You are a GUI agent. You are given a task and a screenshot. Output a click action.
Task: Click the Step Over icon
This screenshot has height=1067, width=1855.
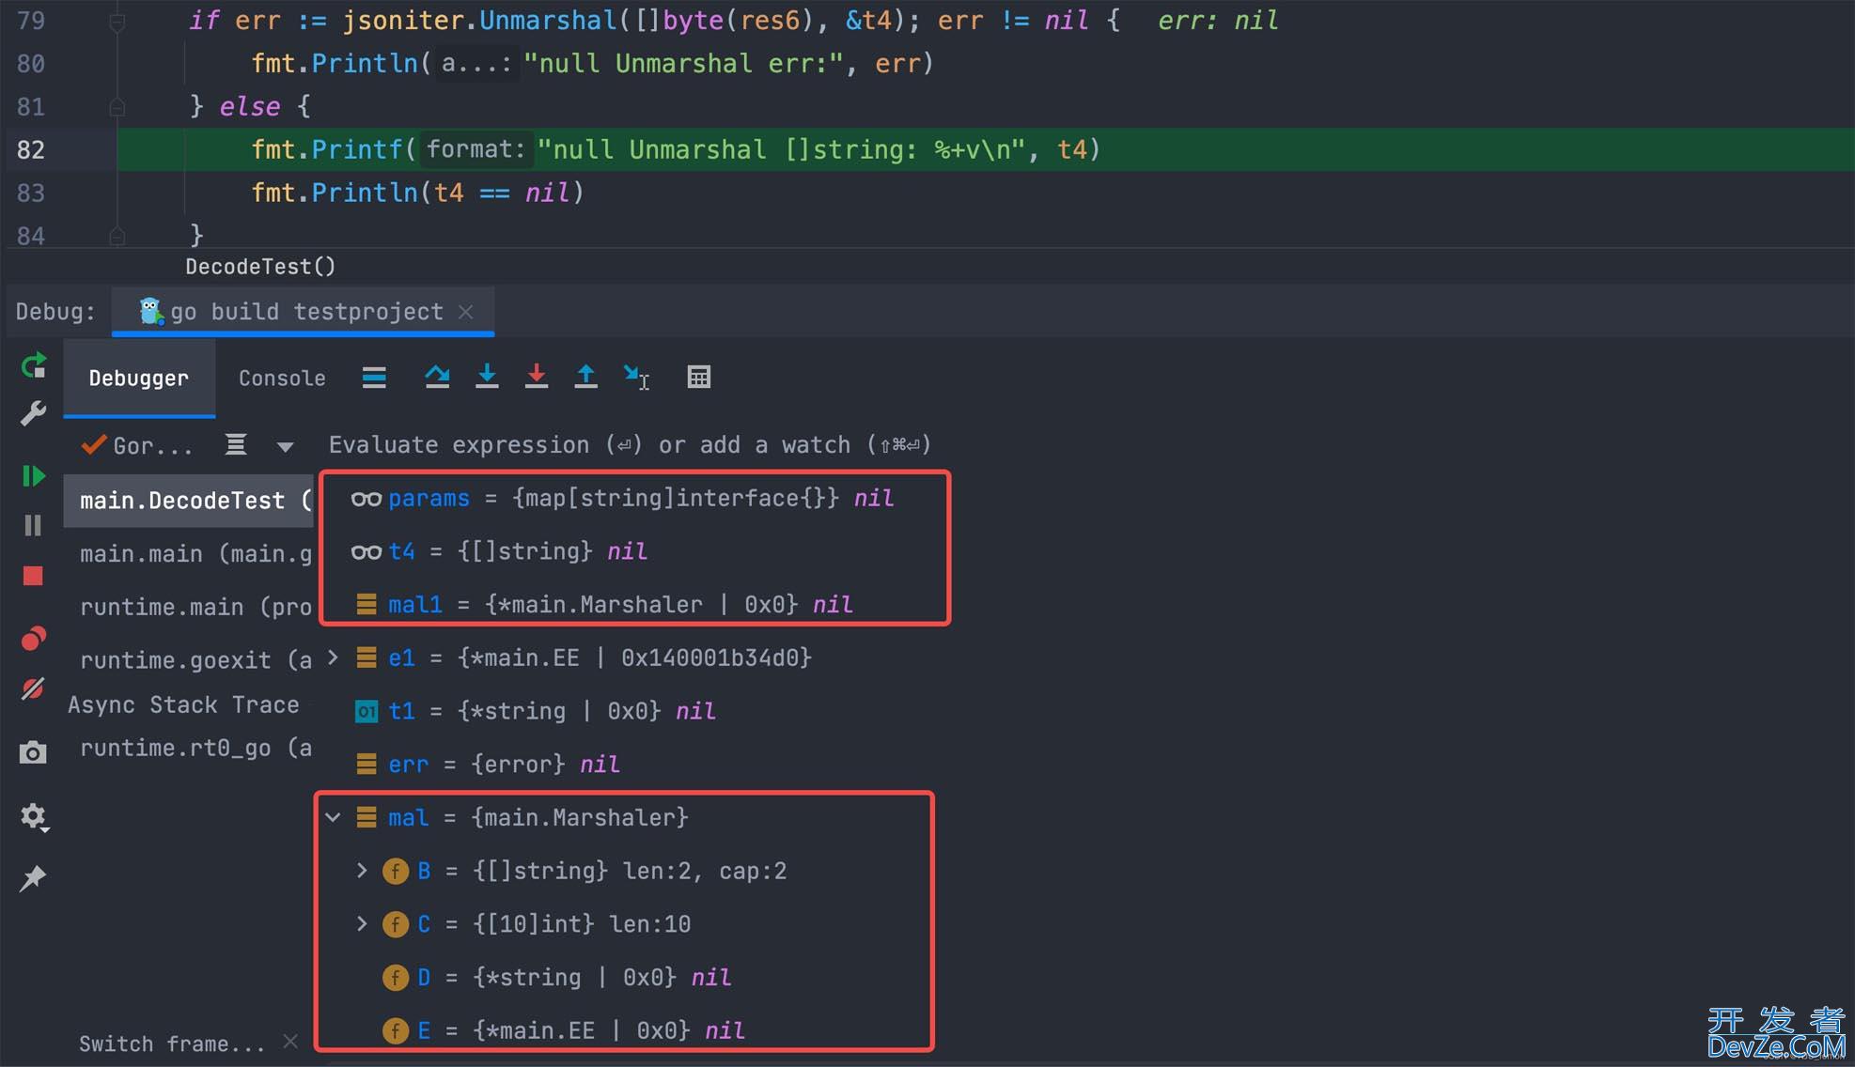pyautogui.click(x=437, y=377)
